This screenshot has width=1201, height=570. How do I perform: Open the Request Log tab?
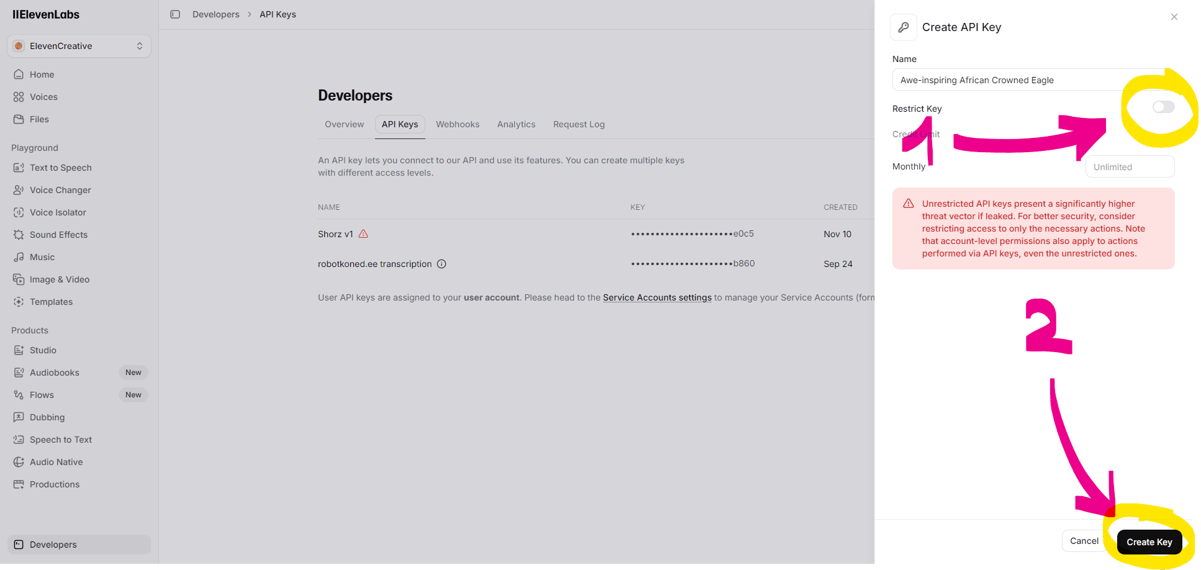tap(579, 124)
